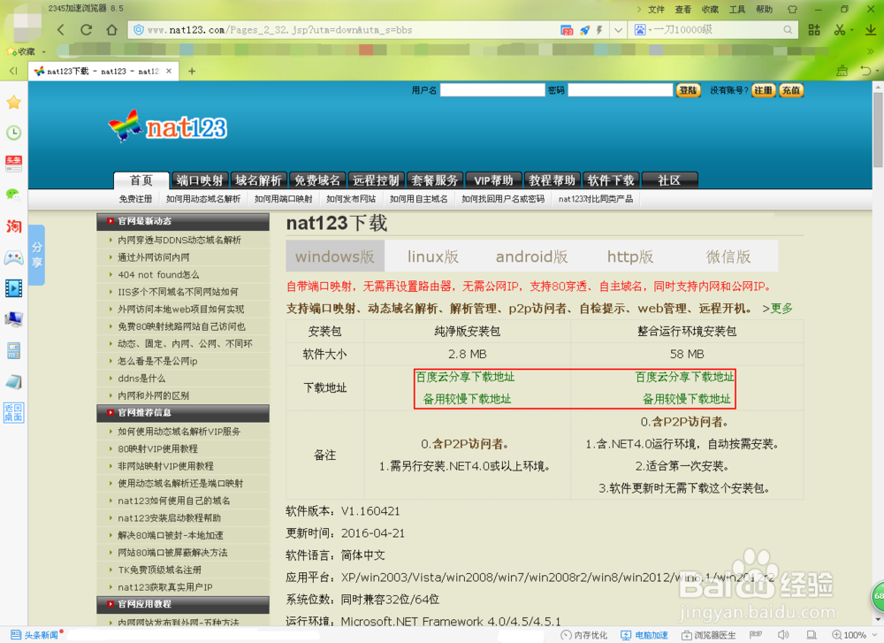
Task: Open the 查看 menu
Action: (x=683, y=9)
